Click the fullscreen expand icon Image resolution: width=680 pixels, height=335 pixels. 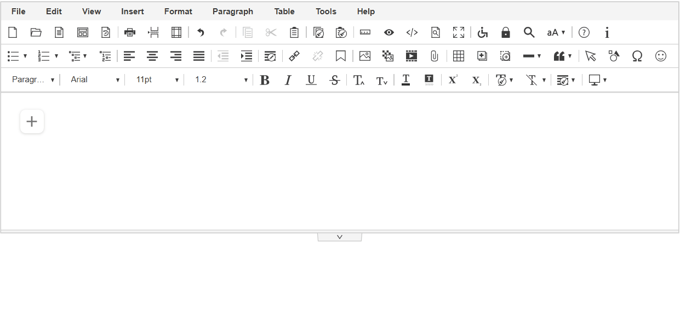(x=459, y=32)
